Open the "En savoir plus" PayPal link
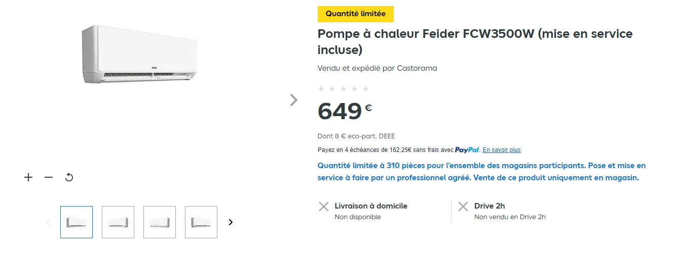 pos(501,150)
